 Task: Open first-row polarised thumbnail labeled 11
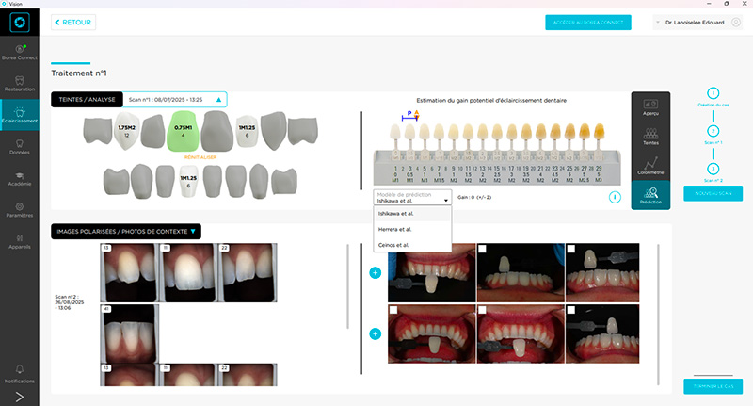(x=188, y=272)
